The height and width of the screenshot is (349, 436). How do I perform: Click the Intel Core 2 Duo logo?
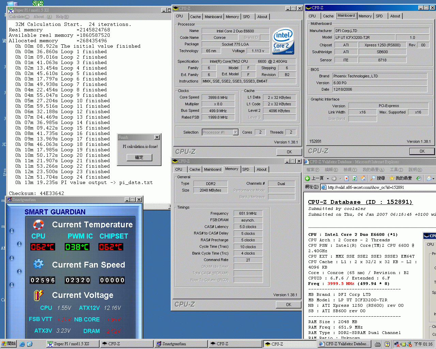(x=283, y=41)
